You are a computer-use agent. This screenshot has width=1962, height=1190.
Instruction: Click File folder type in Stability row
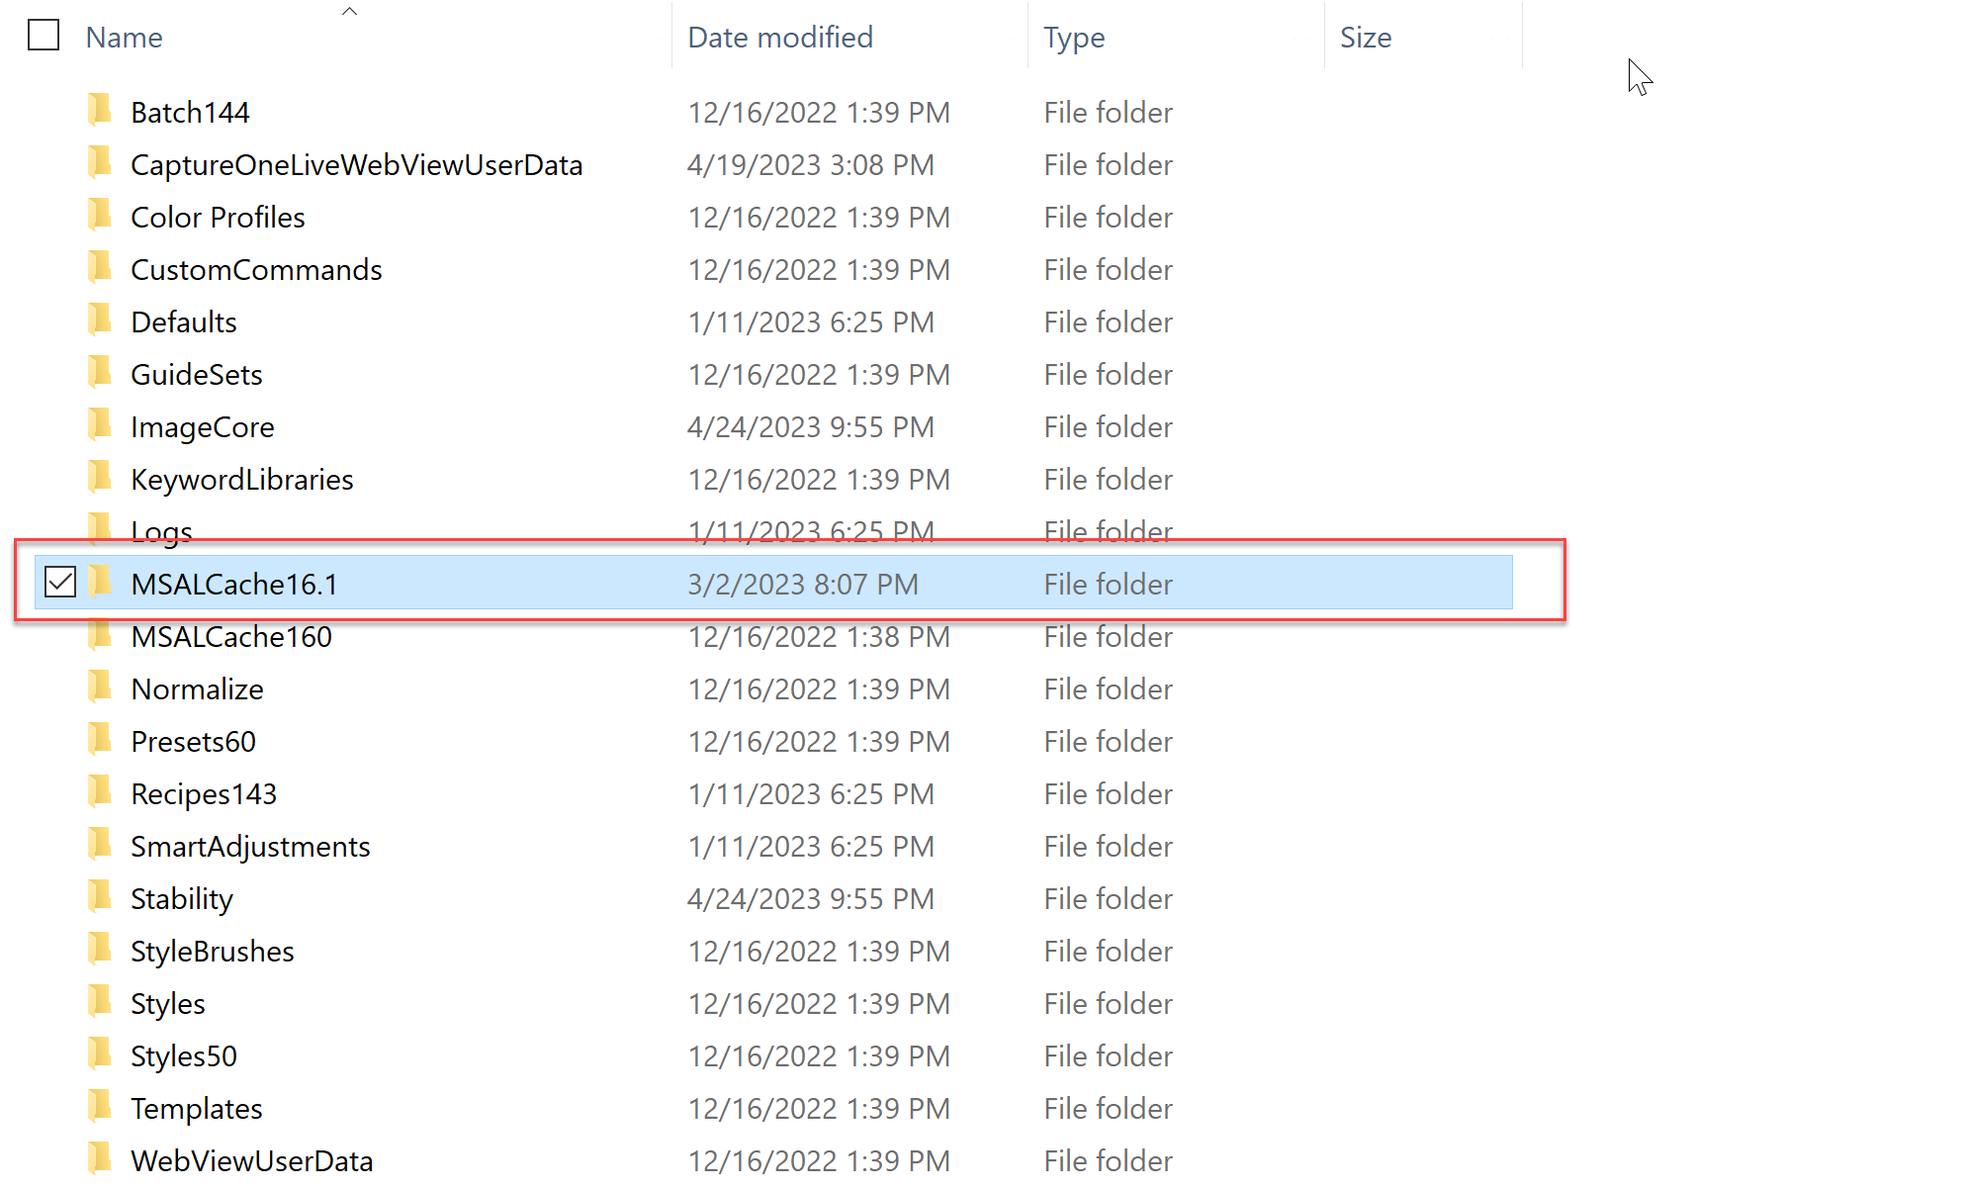point(1109,899)
